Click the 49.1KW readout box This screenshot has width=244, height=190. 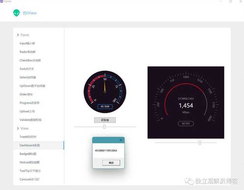[x=105, y=107]
